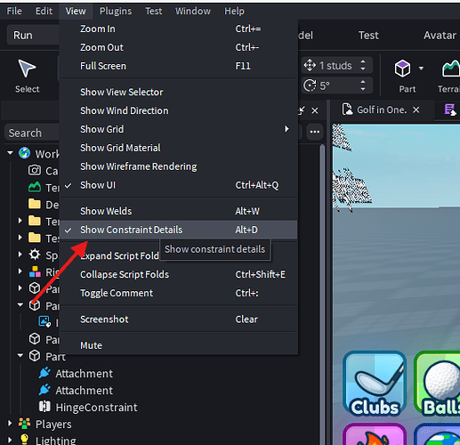Expand the Players service node
Viewport: 460px width, 445px height.
[x=10, y=424]
